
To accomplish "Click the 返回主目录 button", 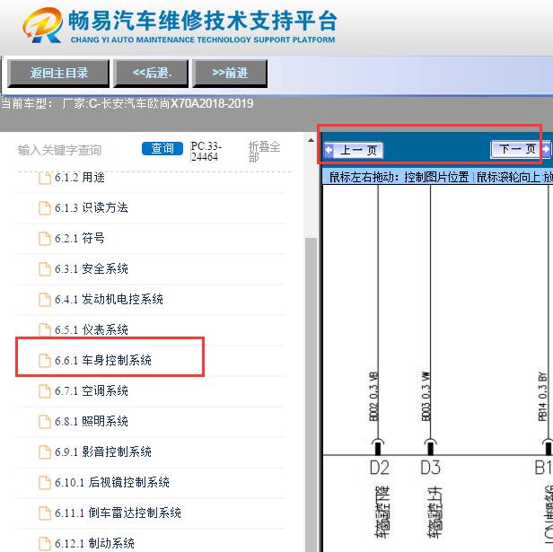I will [x=58, y=73].
